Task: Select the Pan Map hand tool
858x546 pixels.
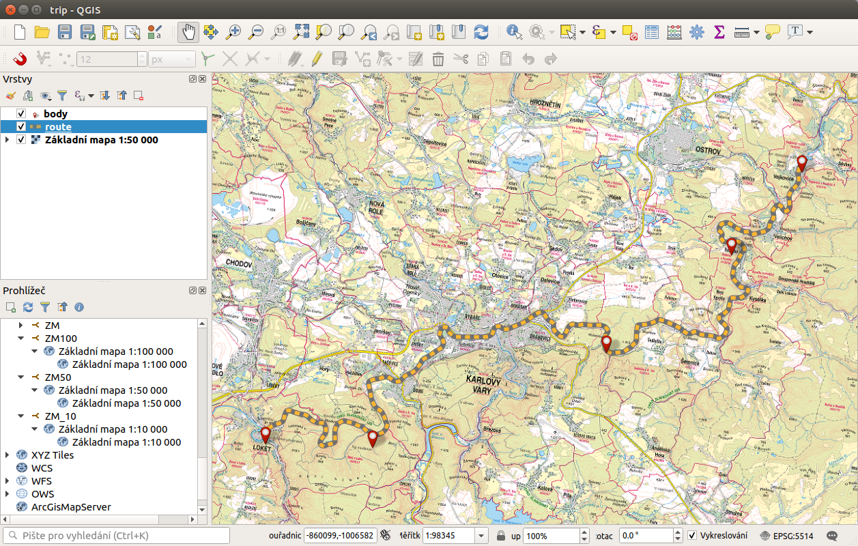Action: (189, 31)
